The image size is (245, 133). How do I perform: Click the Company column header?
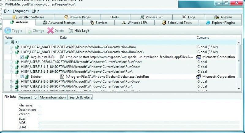point(203,38)
